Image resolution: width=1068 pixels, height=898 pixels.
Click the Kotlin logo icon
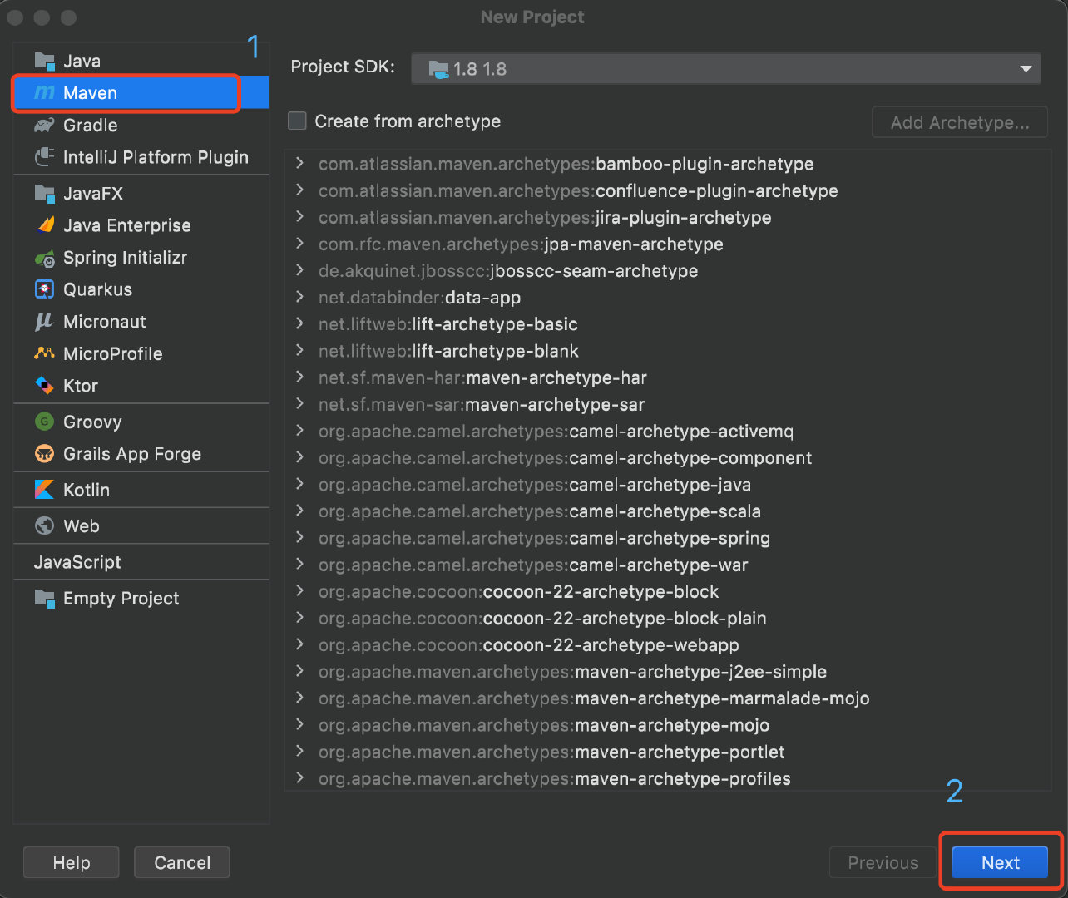point(44,490)
